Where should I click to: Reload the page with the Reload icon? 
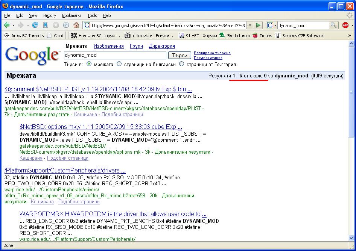(x=35, y=25)
